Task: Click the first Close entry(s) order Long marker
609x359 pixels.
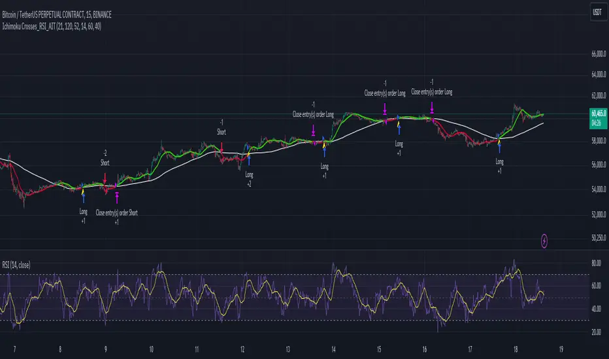Action: click(313, 130)
